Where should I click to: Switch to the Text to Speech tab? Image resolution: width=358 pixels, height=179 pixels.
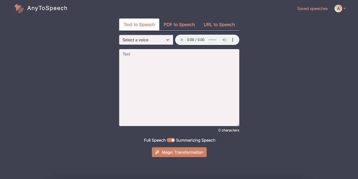[139, 25]
